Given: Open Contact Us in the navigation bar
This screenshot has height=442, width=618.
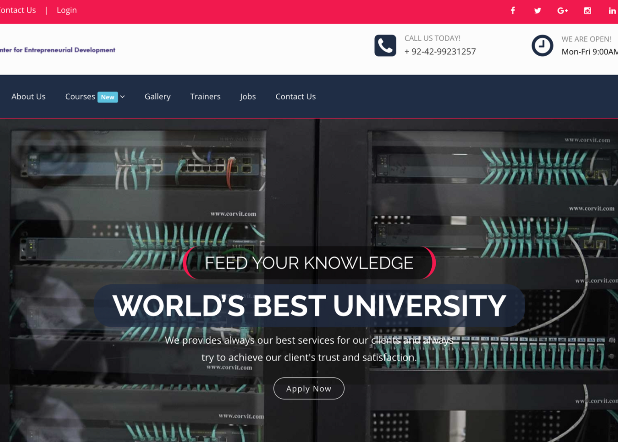Looking at the screenshot, I should [x=295, y=96].
